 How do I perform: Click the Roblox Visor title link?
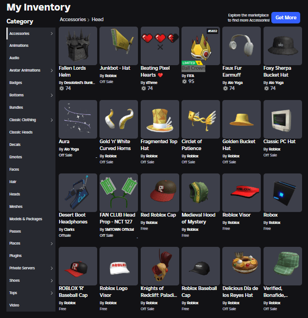click(236, 215)
